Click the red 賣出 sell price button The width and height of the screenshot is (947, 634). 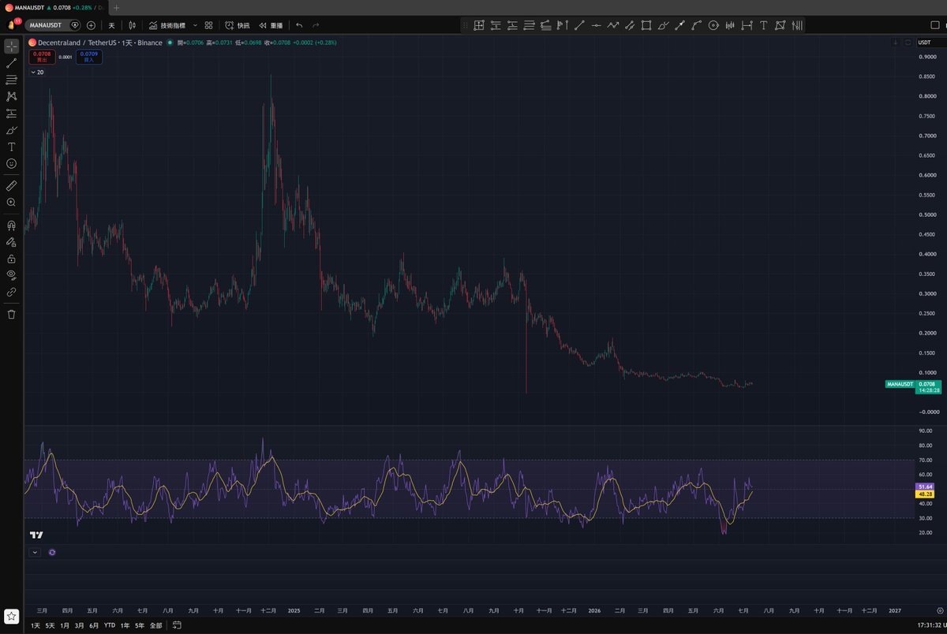[x=42, y=57]
